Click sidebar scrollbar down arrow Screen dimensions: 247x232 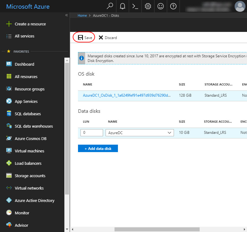67,229
